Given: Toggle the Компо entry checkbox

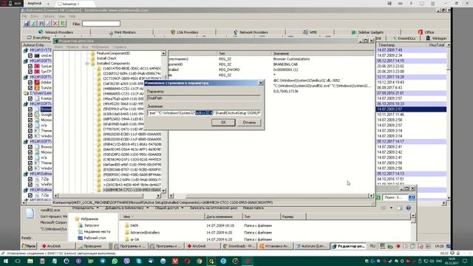Looking at the screenshot, I should tap(30, 98).
